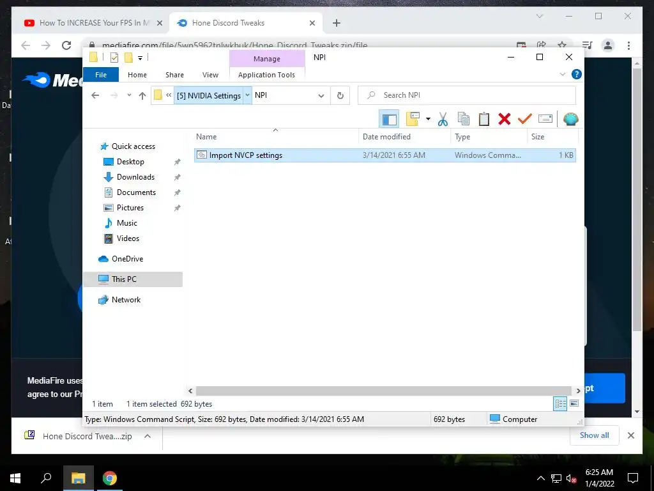Select the Manage contextual tab
The height and width of the screenshot is (491, 654).
tap(267, 59)
